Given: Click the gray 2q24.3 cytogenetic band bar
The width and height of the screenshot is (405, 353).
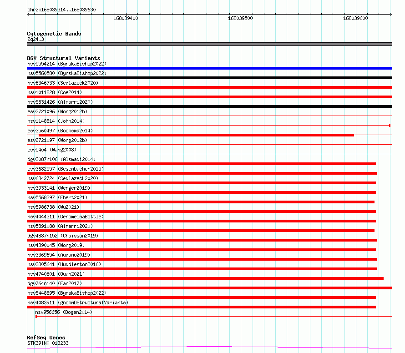Looking at the screenshot, I should 209,44.
